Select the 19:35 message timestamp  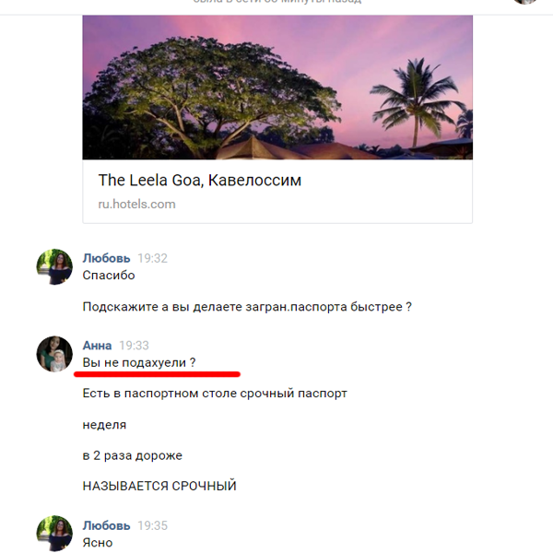pos(152,525)
